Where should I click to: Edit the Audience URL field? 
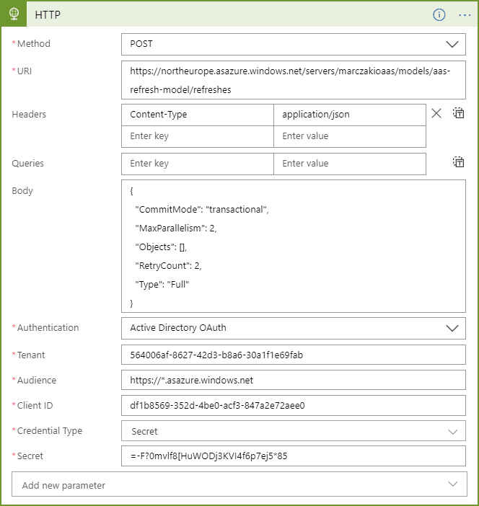294,380
